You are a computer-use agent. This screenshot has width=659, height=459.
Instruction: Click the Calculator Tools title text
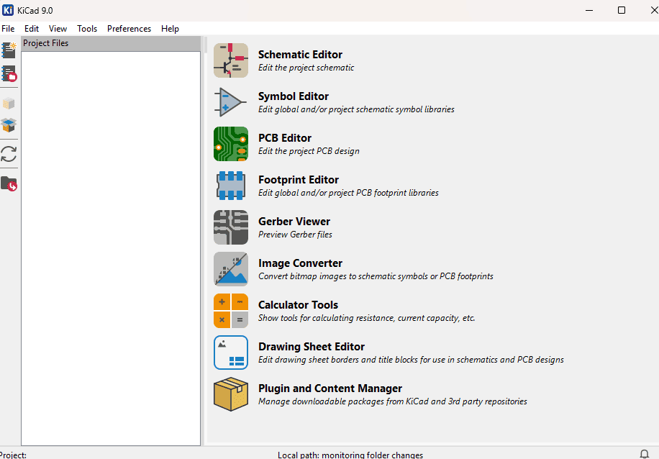(298, 305)
